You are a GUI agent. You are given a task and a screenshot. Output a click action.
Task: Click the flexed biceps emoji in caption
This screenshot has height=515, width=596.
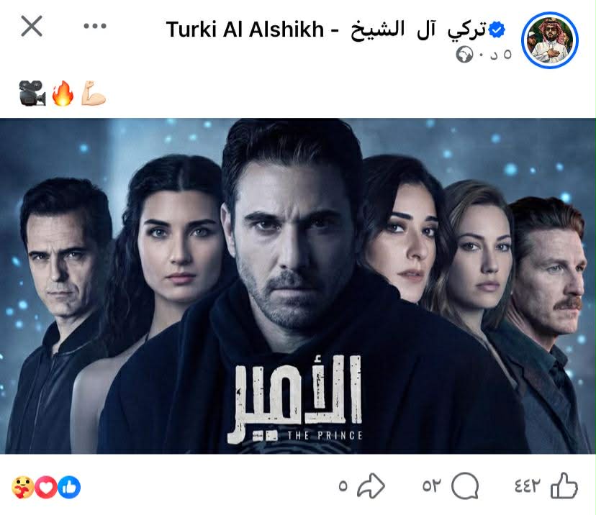(x=93, y=93)
